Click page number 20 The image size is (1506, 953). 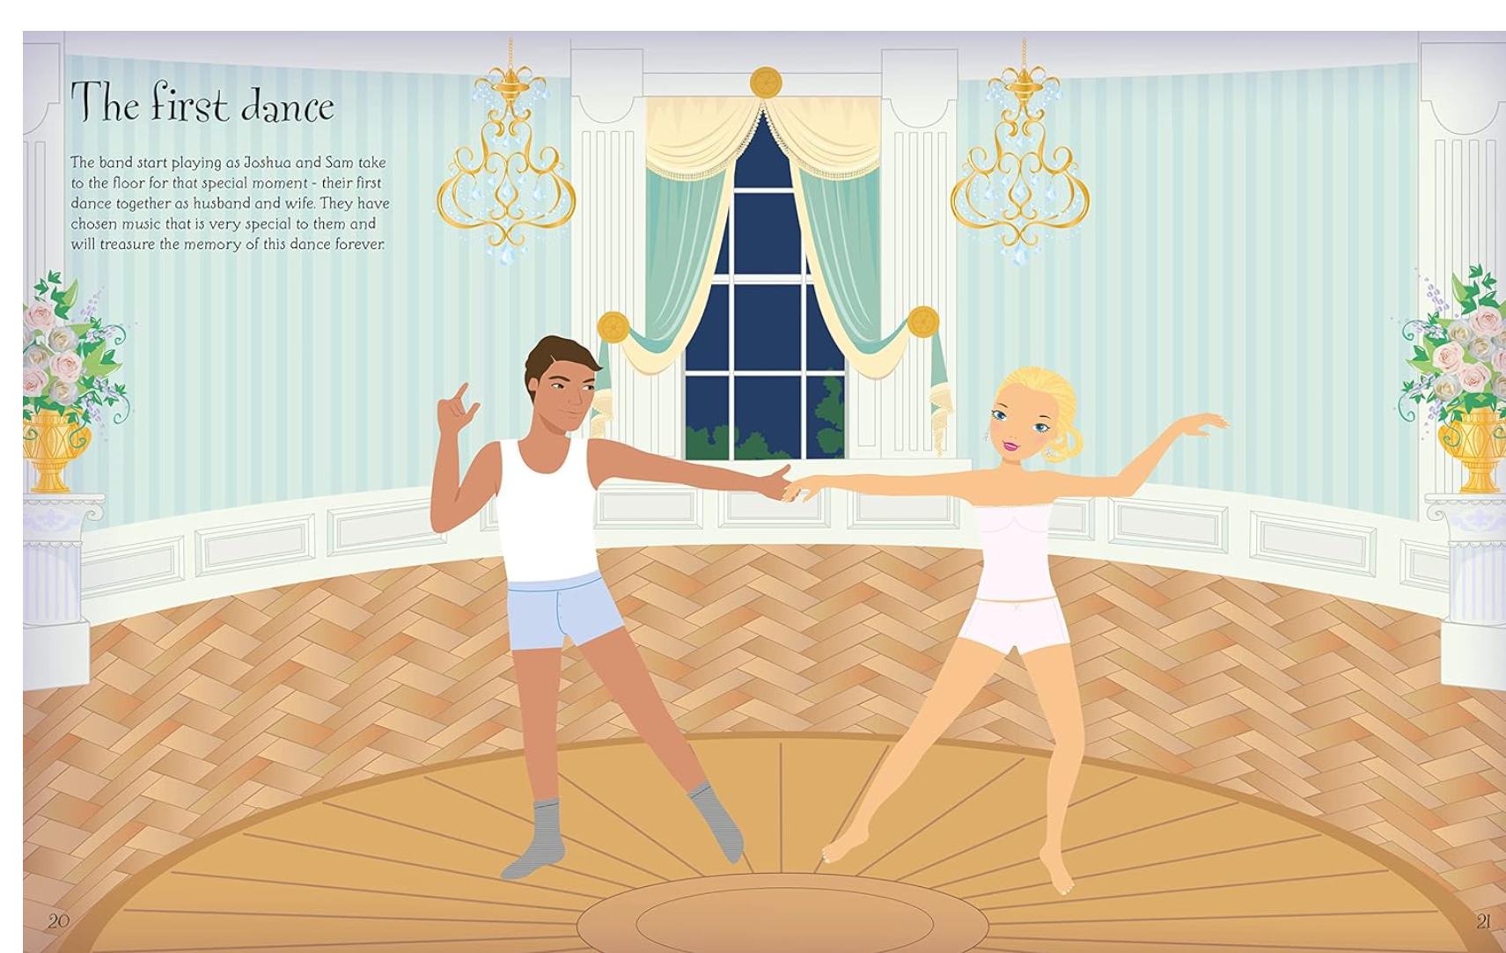(x=58, y=921)
